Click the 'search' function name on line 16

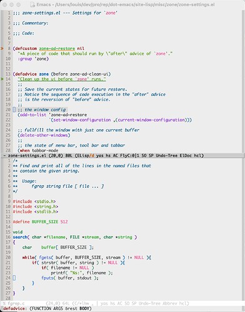pyautogui.click(x=20, y=237)
